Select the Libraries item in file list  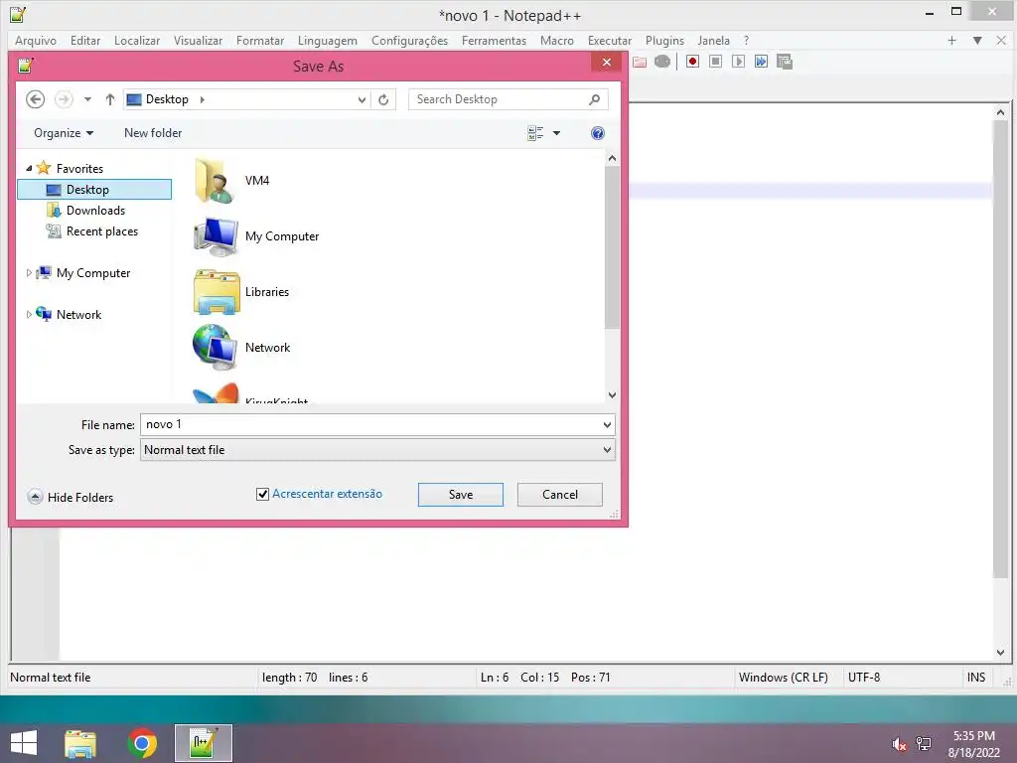pyautogui.click(x=241, y=292)
